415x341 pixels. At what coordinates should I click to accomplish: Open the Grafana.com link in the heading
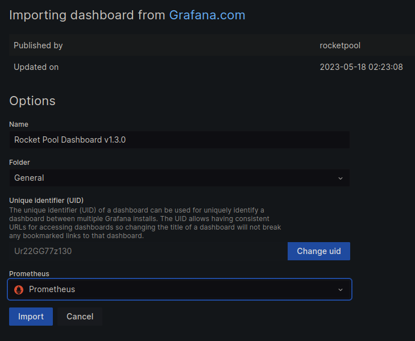(x=207, y=15)
